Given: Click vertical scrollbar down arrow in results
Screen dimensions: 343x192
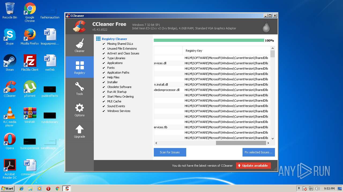Looking at the screenshot, I should click(273, 138).
